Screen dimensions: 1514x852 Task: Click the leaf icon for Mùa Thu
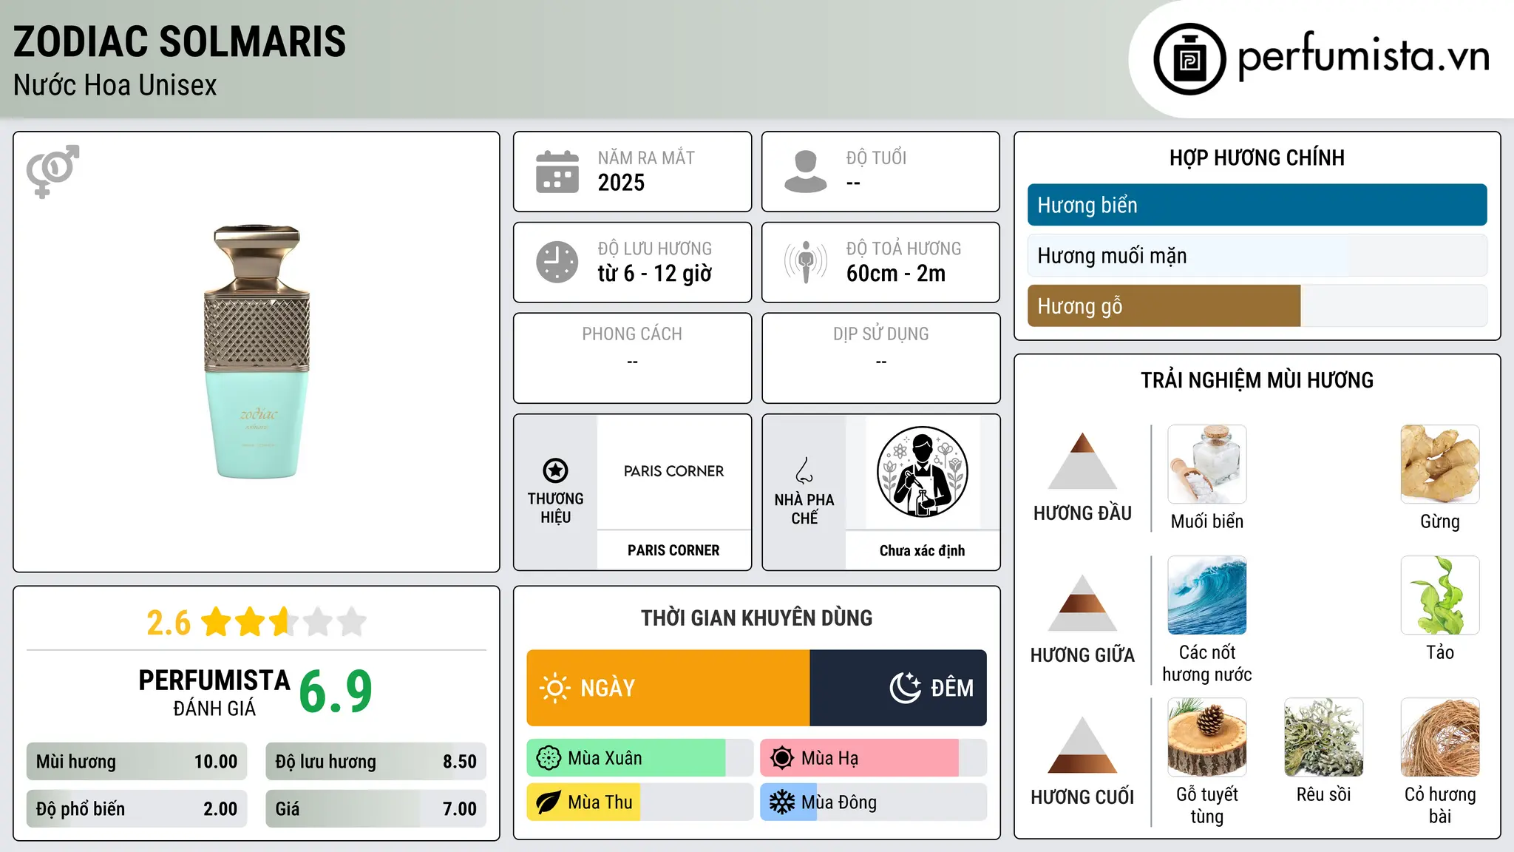tap(549, 802)
